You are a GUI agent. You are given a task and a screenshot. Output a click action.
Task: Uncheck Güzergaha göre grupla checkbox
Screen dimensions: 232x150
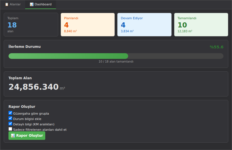coord(10,113)
